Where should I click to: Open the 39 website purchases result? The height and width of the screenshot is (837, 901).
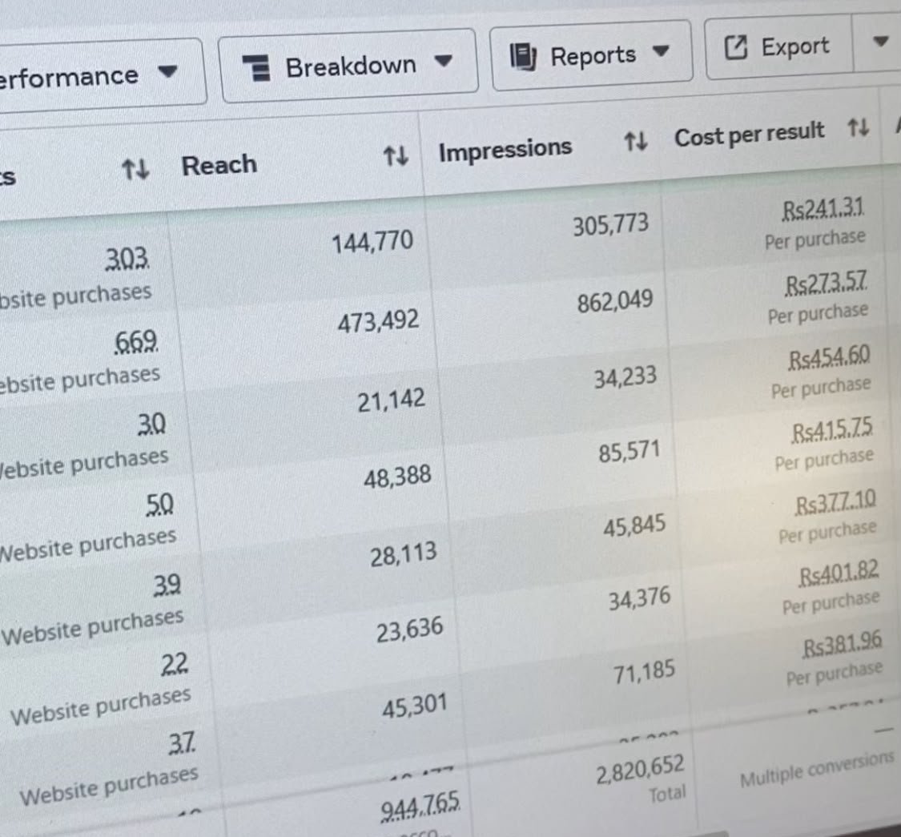pos(167,585)
